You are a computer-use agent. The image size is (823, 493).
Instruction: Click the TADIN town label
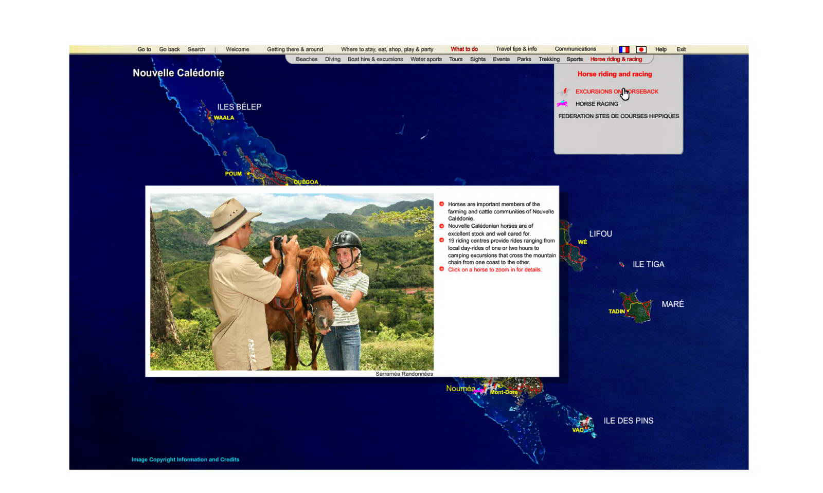tap(617, 312)
